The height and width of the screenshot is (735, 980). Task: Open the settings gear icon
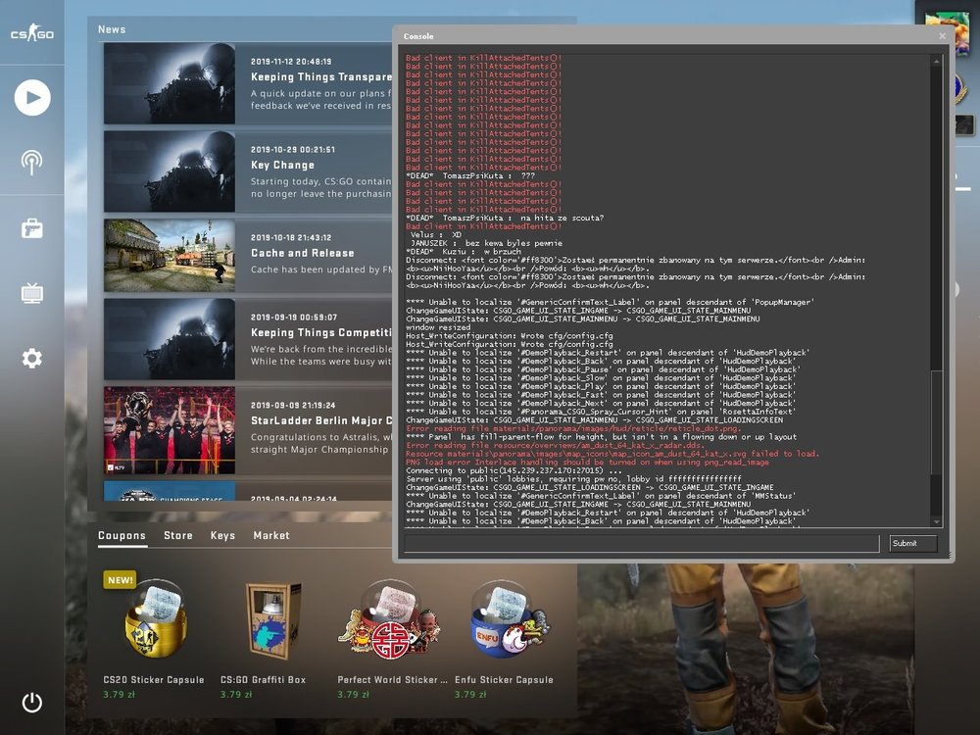[32, 358]
